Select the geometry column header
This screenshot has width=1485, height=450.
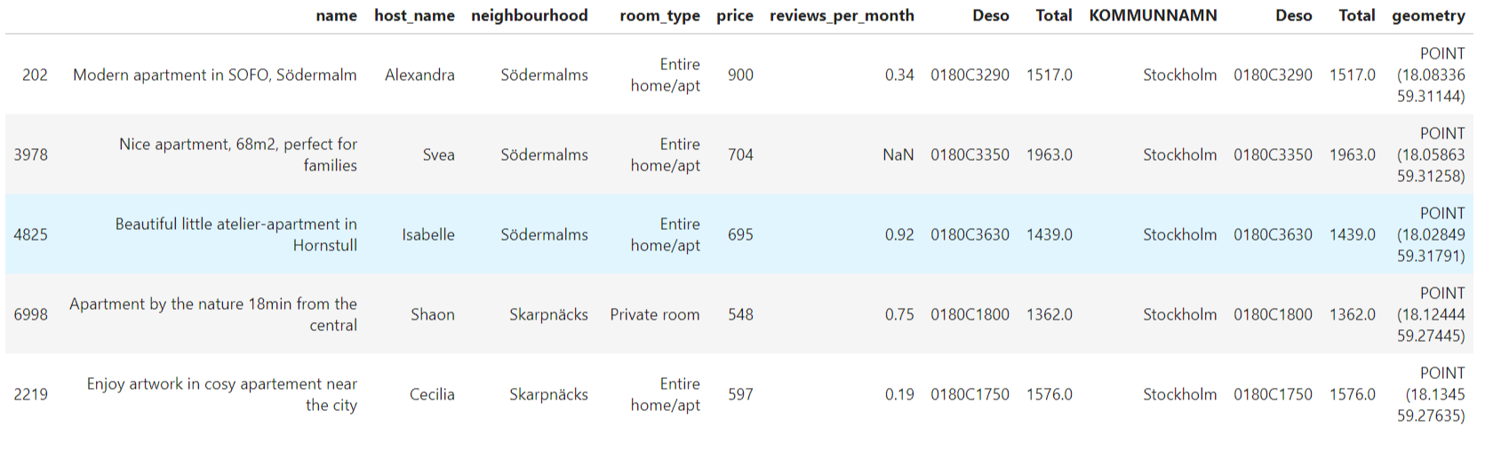[1428, 15]
